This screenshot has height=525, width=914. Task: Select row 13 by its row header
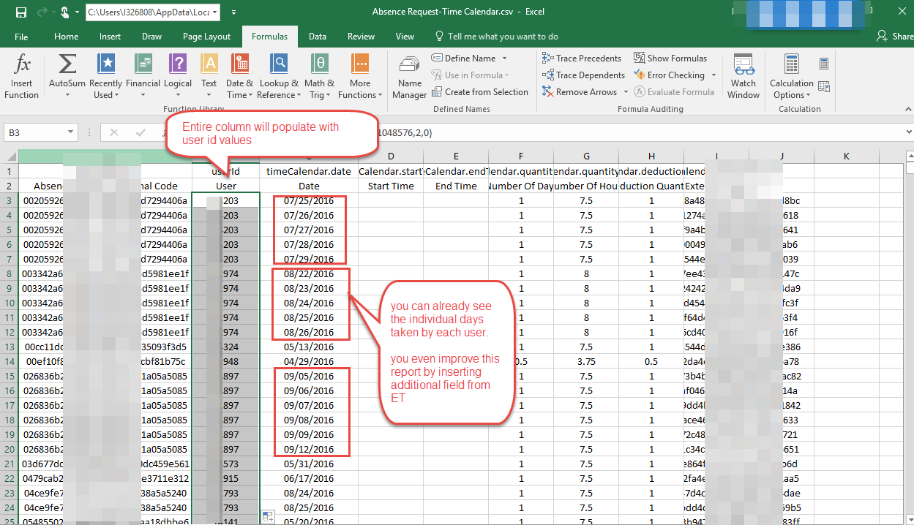[x=9, y=347]
